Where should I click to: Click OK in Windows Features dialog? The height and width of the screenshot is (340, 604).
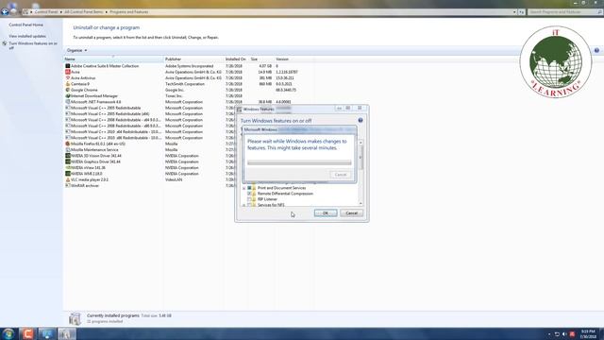326,213
